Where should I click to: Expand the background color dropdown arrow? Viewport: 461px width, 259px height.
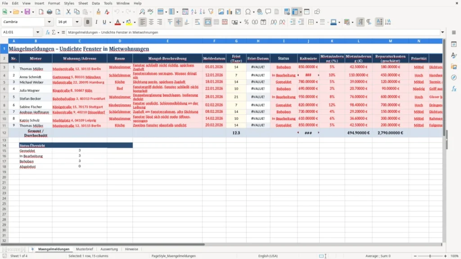point(135,22)
